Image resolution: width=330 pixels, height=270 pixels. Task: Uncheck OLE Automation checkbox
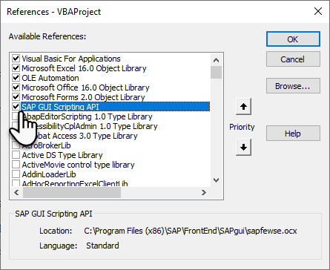tap(16, 78)
